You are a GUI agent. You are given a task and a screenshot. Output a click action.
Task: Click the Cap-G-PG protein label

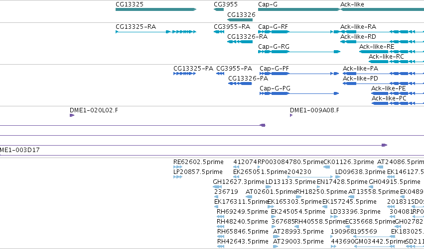click(x=275, y=88)
